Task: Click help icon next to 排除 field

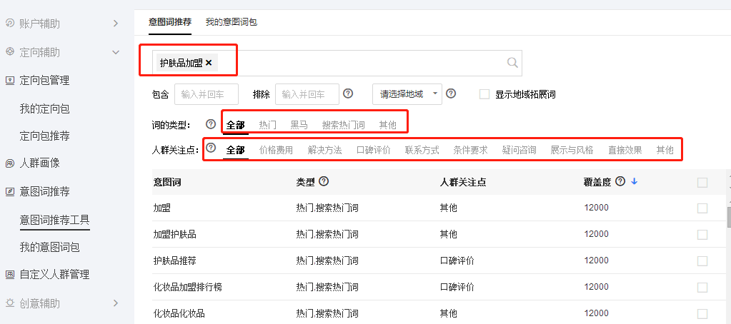Action: pyautogui.click(x=348, y=93)
